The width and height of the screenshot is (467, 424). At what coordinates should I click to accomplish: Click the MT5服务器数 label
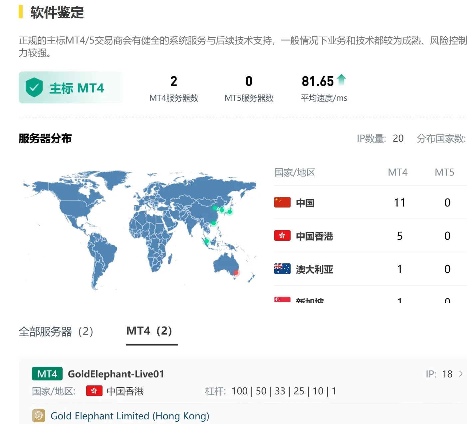(249, 98)
